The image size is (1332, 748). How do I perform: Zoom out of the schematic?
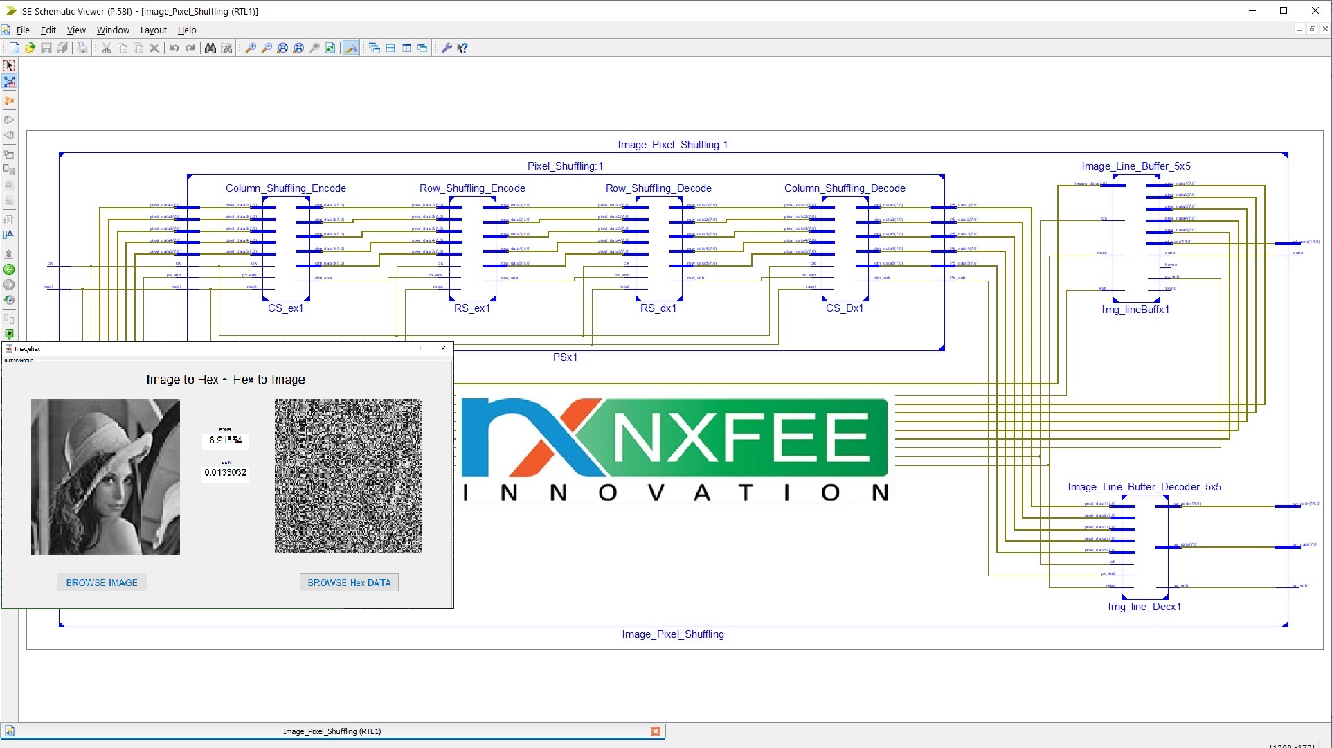pos(267,48)
